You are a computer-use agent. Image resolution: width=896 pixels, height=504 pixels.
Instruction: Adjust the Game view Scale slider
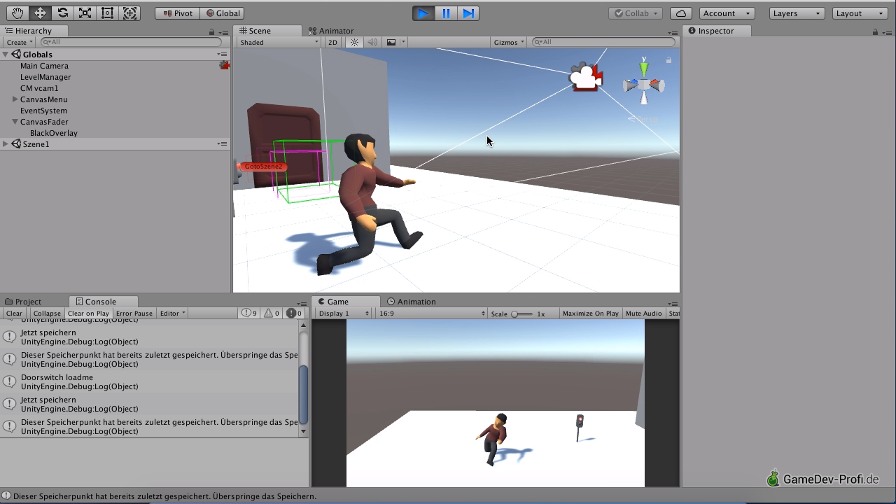[x=521, y=314]
